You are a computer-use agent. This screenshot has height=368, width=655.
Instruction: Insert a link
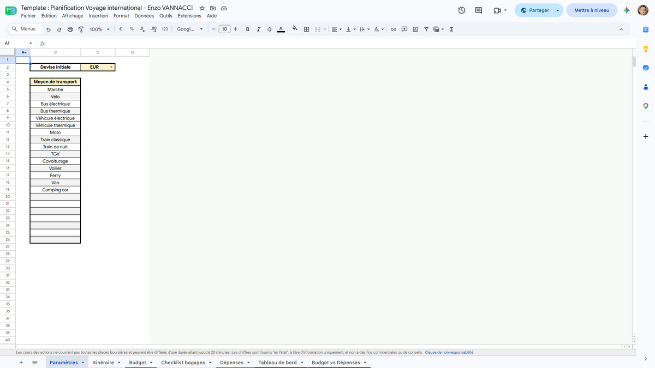pyautogui.click(x=393, y=29)
